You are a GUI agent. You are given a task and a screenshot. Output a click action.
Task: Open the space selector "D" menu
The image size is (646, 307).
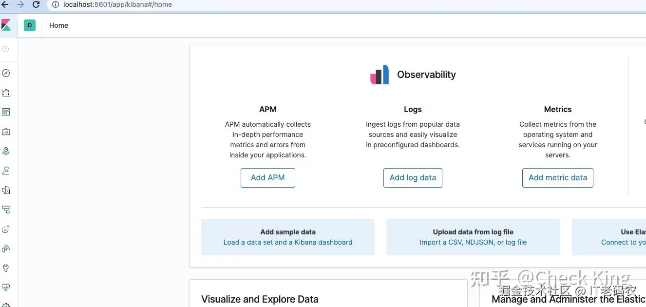point(30,25)
